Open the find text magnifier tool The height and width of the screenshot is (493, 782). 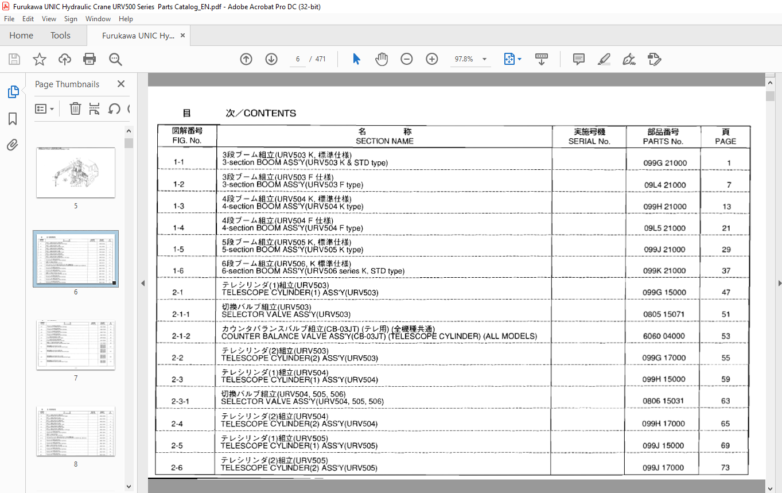(115, 59)
